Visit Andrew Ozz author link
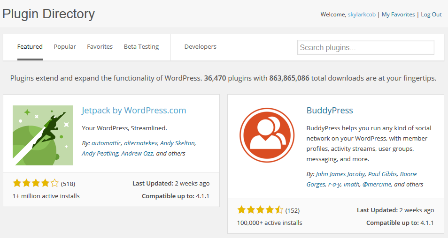This screenshot has height=238, width=448. point(137,153)
